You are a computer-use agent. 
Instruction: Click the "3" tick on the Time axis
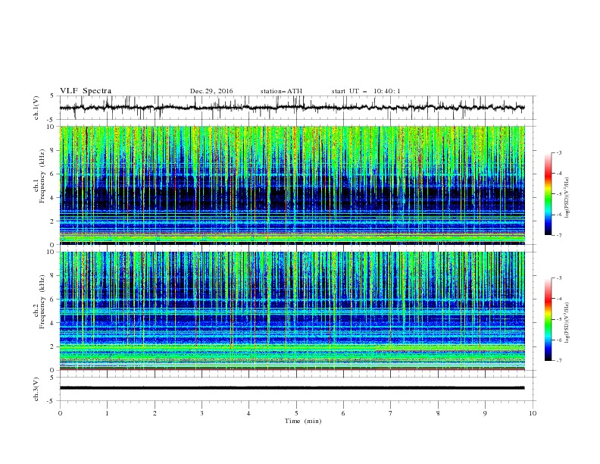(202, 413)
